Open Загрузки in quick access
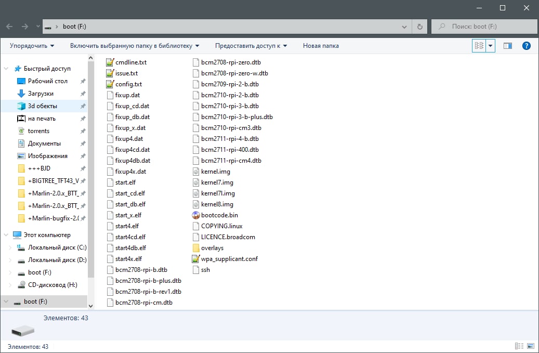This screenshot has width=539, height=353. (x=41, y=94)
